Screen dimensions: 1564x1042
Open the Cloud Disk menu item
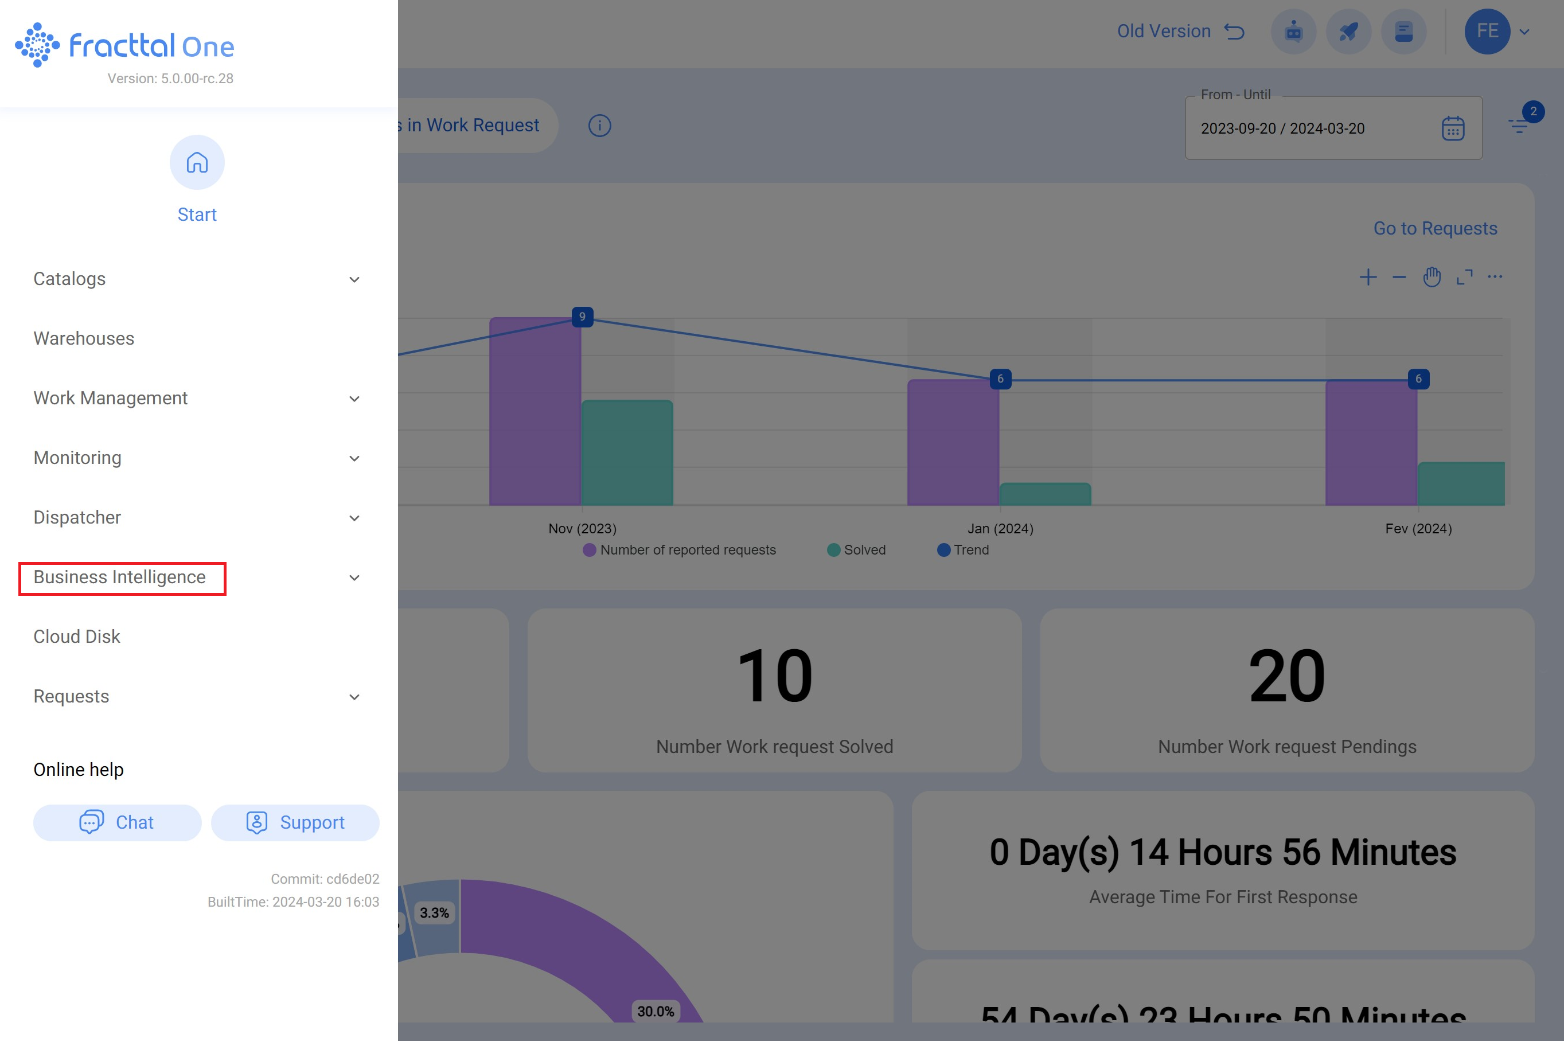point(76,636)
